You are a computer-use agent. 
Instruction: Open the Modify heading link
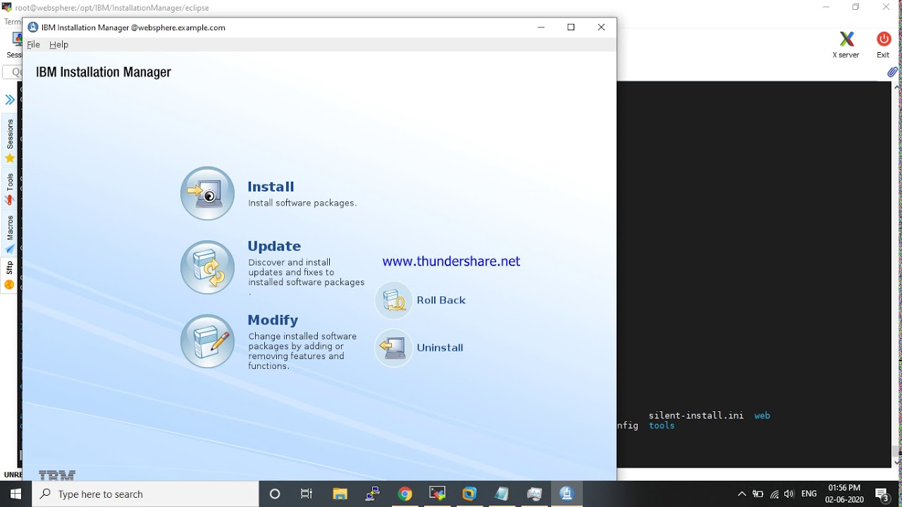point(273,320)
